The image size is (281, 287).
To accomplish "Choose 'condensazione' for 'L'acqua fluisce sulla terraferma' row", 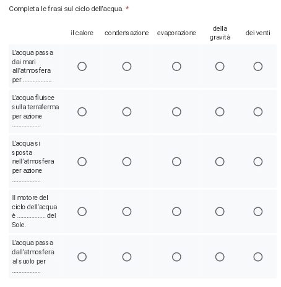I will (127, 112).
